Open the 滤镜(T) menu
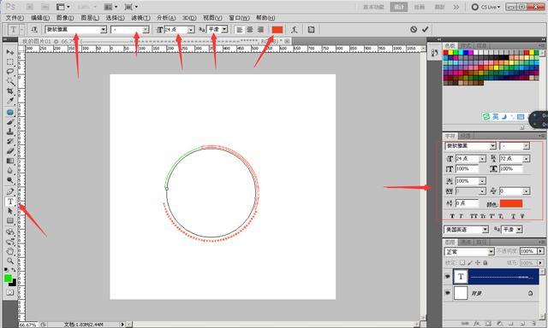Viewport: 548px width, 328px height. (x=140, y=18)
